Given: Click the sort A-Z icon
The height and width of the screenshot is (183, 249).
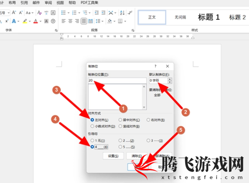Looking at the screenshot, I should coord(122,13).
